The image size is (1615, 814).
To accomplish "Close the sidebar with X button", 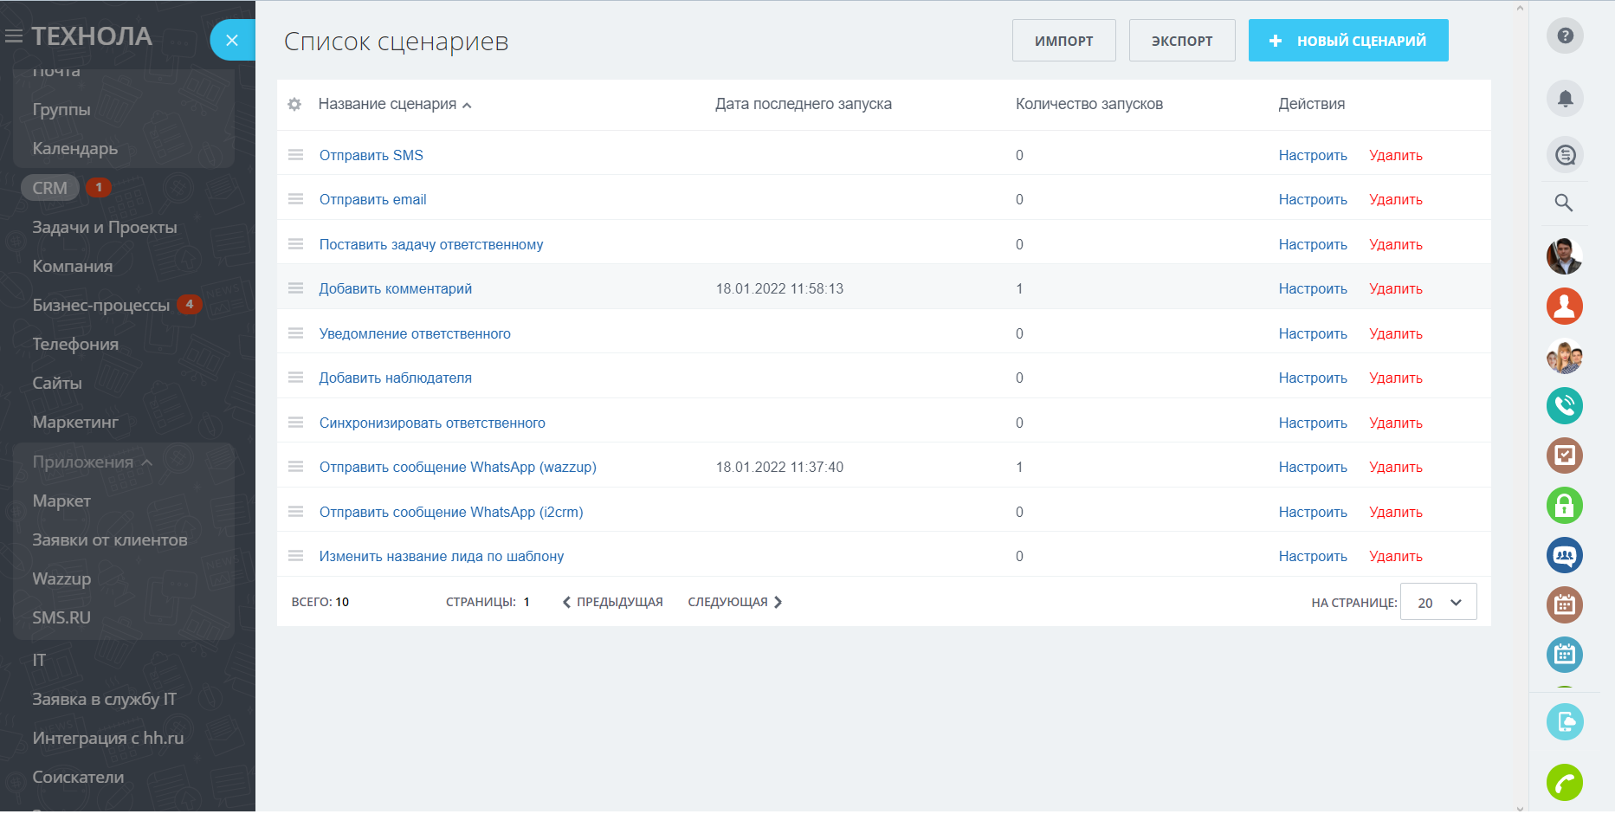I will pos(231,40).
